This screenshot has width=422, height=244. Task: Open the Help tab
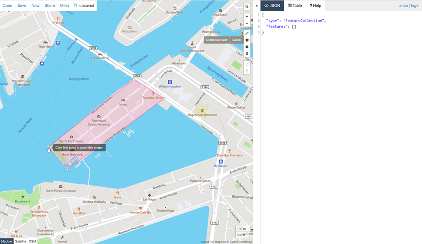pos(315,5)
